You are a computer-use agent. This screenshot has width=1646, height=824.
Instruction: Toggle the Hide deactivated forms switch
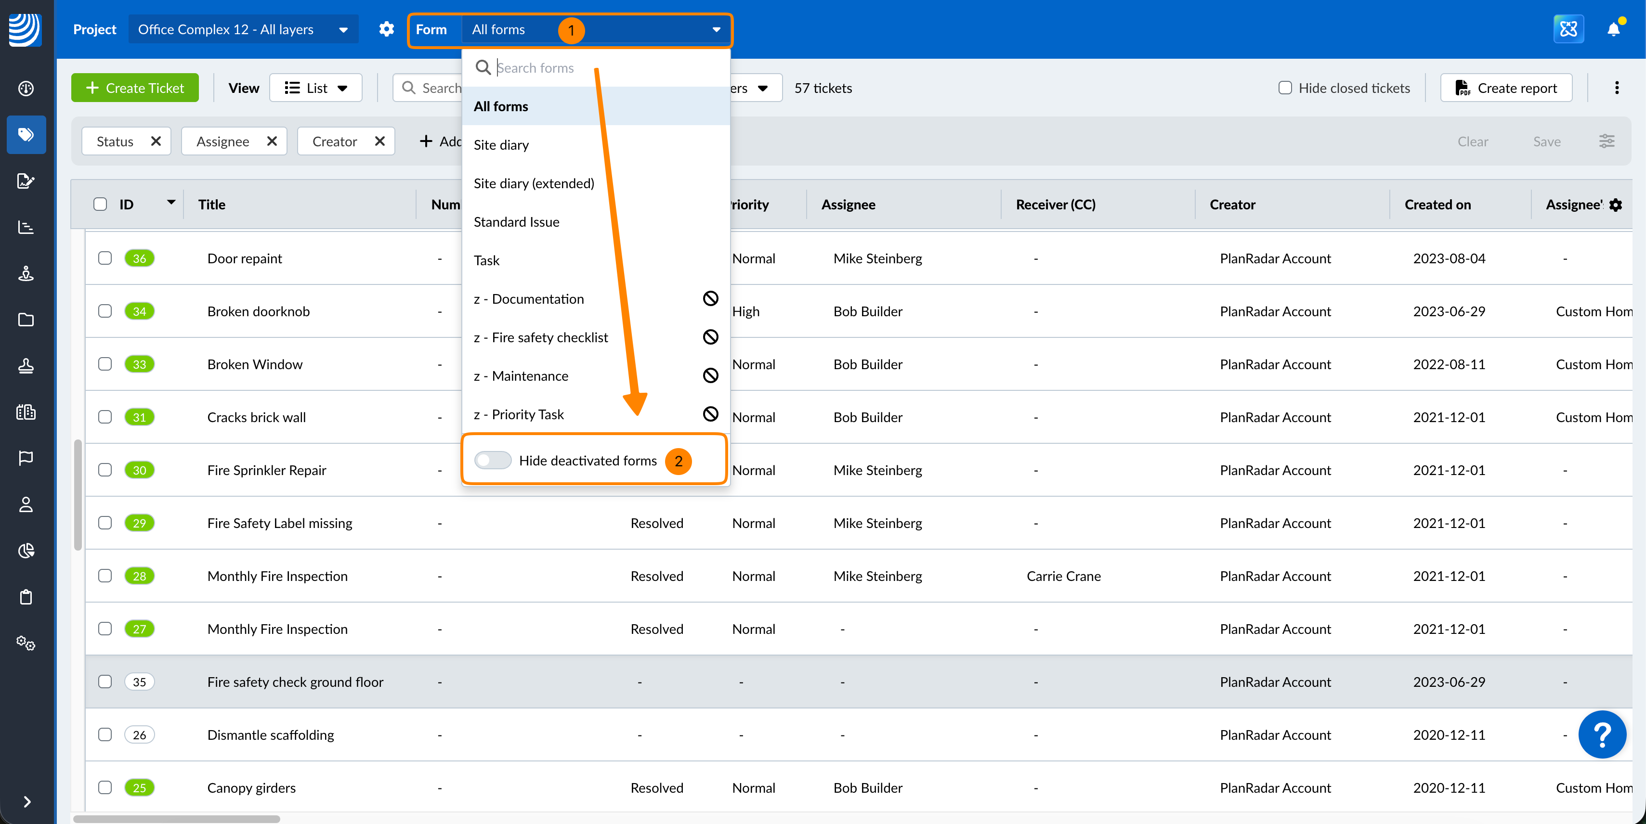493,461
